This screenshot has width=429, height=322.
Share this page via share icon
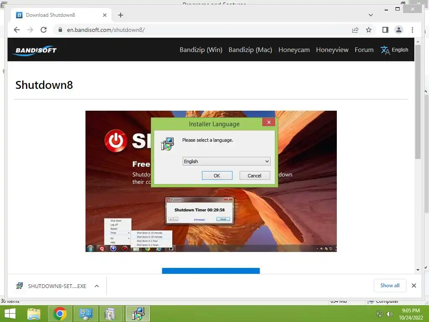click(355, 30)
